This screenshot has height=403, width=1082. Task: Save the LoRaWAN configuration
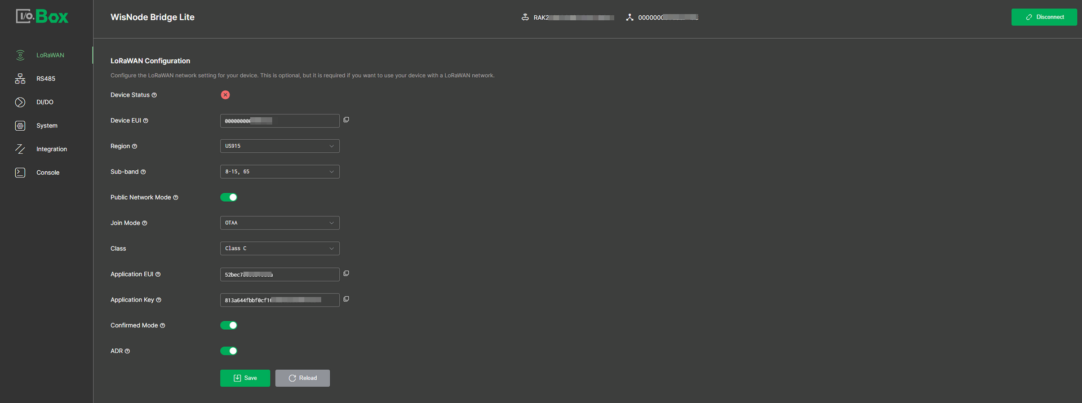[245, 378]
